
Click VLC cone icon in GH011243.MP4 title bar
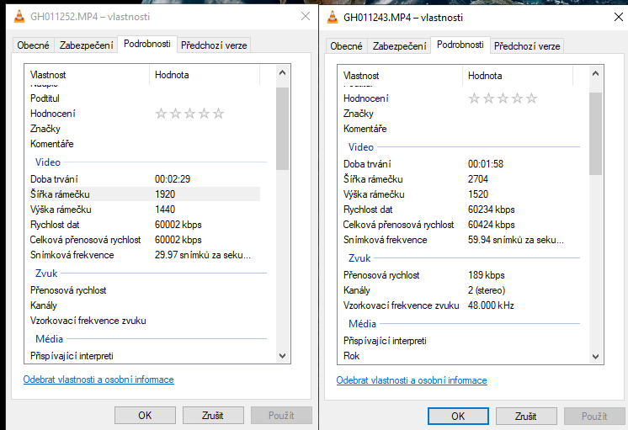(333, 17)
